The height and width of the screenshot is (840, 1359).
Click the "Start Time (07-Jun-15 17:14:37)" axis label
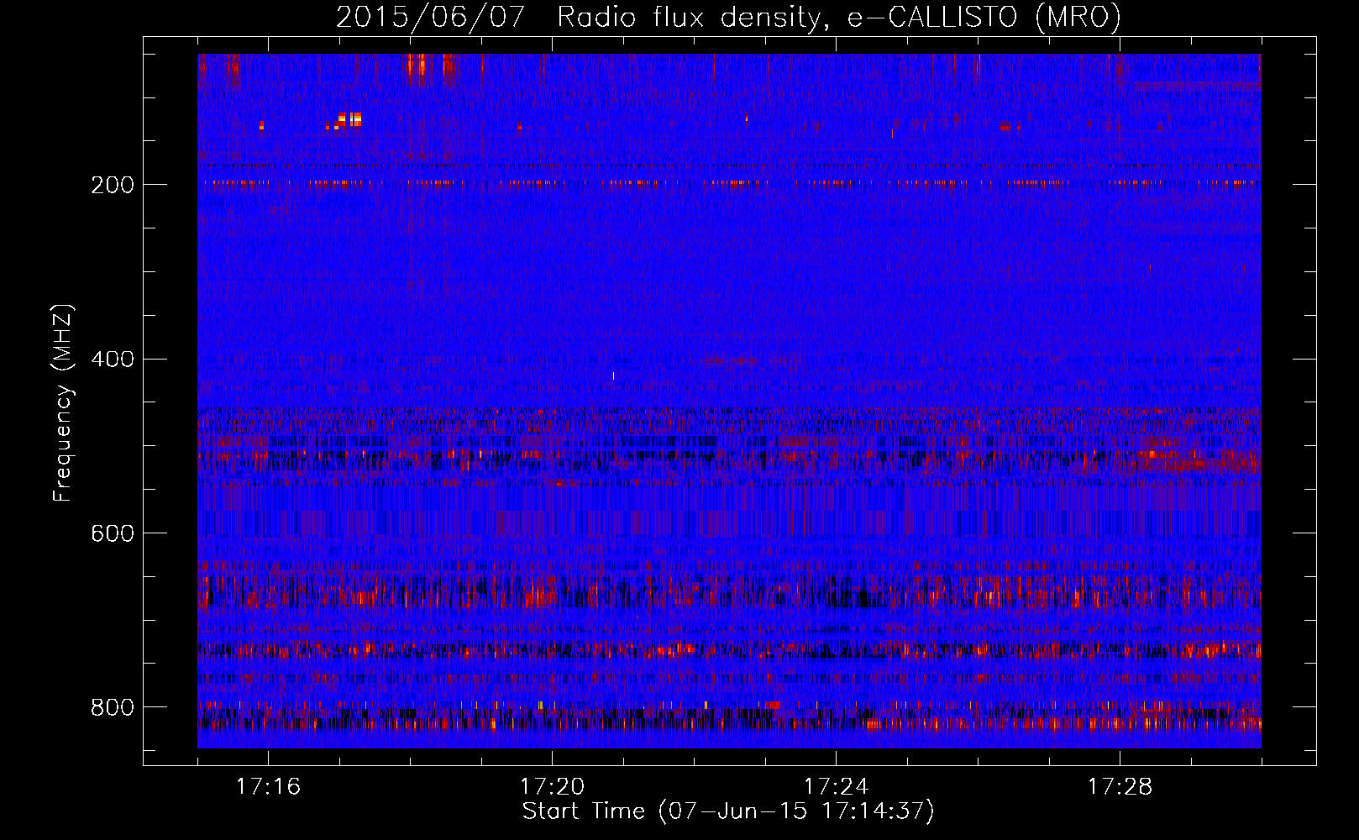[728, 811]
